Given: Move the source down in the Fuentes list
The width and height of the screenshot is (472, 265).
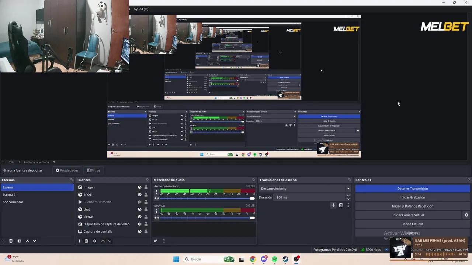Looking at the screenshot, I should (110, 241).
